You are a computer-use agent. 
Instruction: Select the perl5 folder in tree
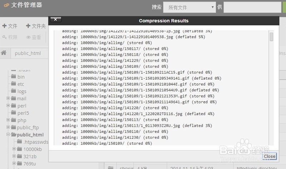click(x=23, y=113)
